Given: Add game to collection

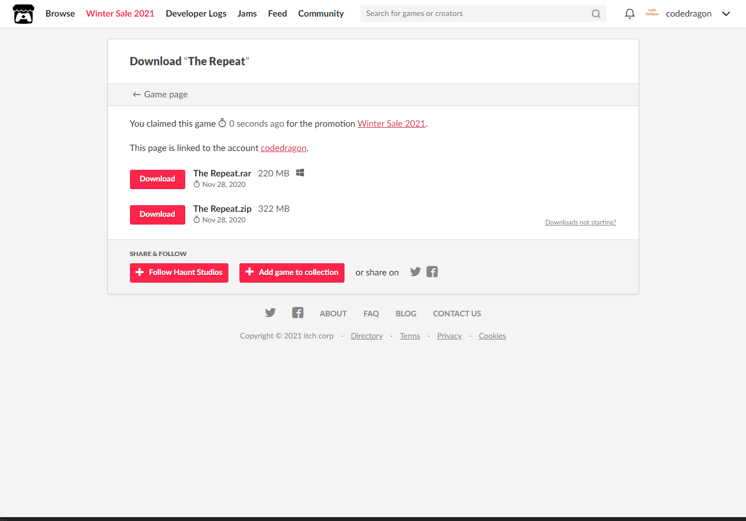Looking at the screenshot, I should click(x=291, y=273).
